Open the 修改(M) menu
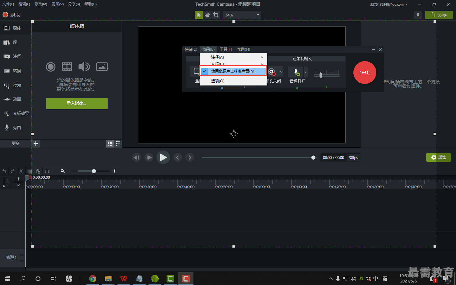This screenshot has width=456, height=285. tap(41, 4)
